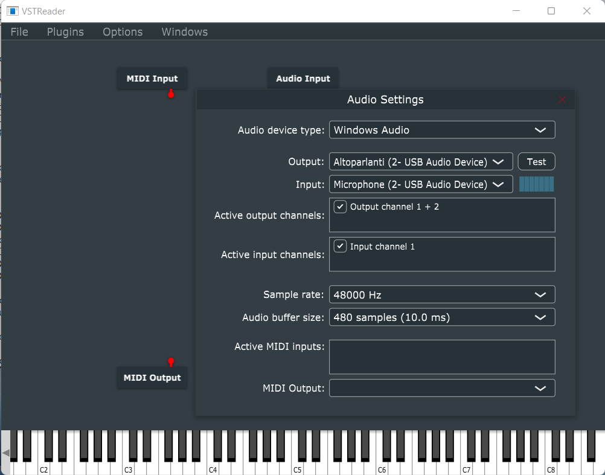Open the Input device dropdown
The width and height of the screenshot is (605, 475).
[421, 184]
